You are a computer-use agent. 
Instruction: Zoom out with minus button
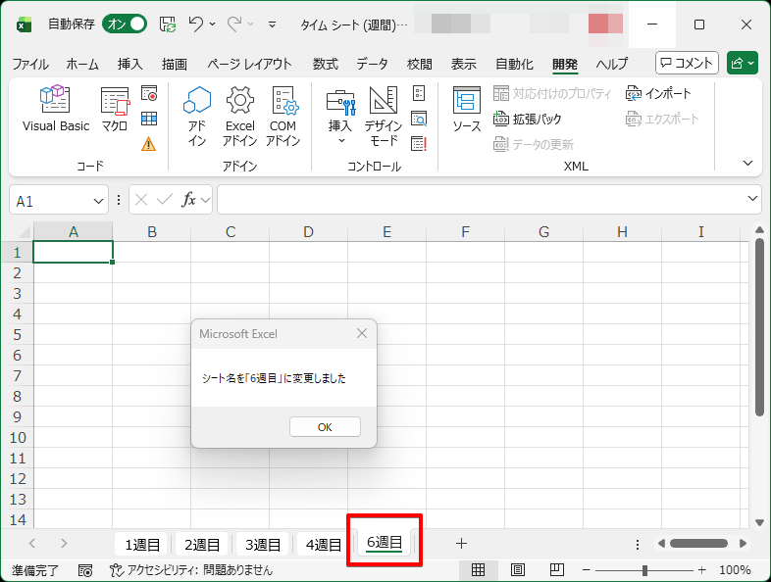(587, 570)
